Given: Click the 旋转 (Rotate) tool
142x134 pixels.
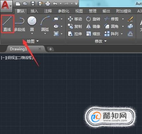Looking at the screenshot, I should [x=93, y=19].
